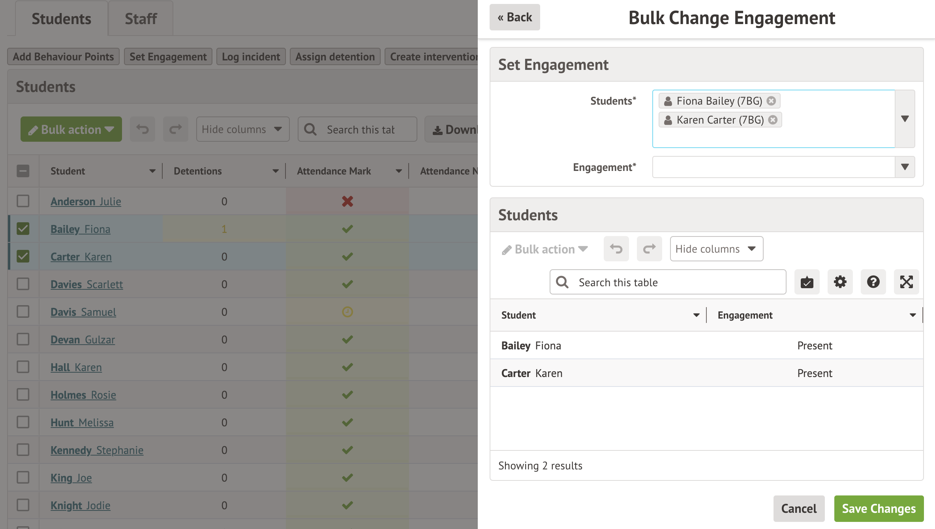
Task: Untick the Bailey Fiona row checkbox
Action: (x=23, y=229)
